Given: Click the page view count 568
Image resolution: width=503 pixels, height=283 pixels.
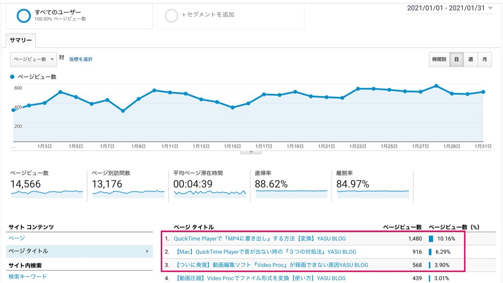Looking at the screenshot, I should [417, 265].
